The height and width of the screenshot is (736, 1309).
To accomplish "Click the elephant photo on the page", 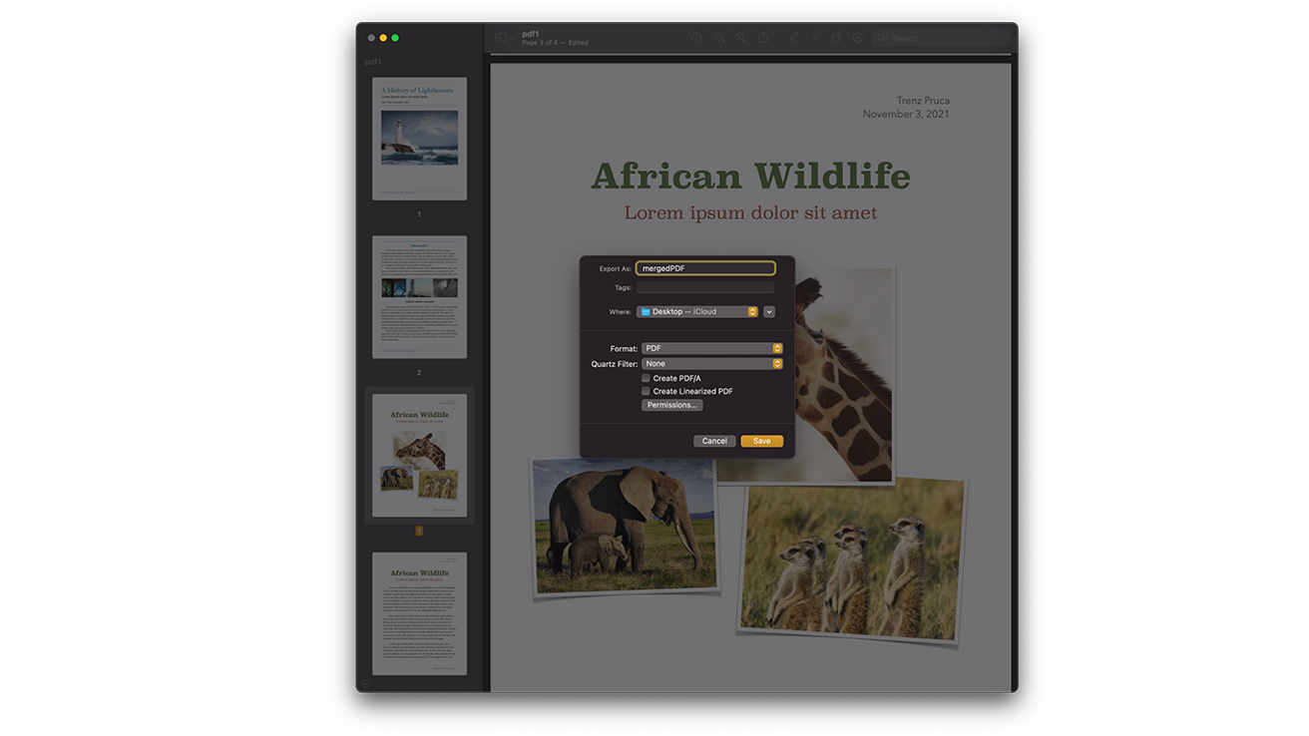I will coord(625,526).
